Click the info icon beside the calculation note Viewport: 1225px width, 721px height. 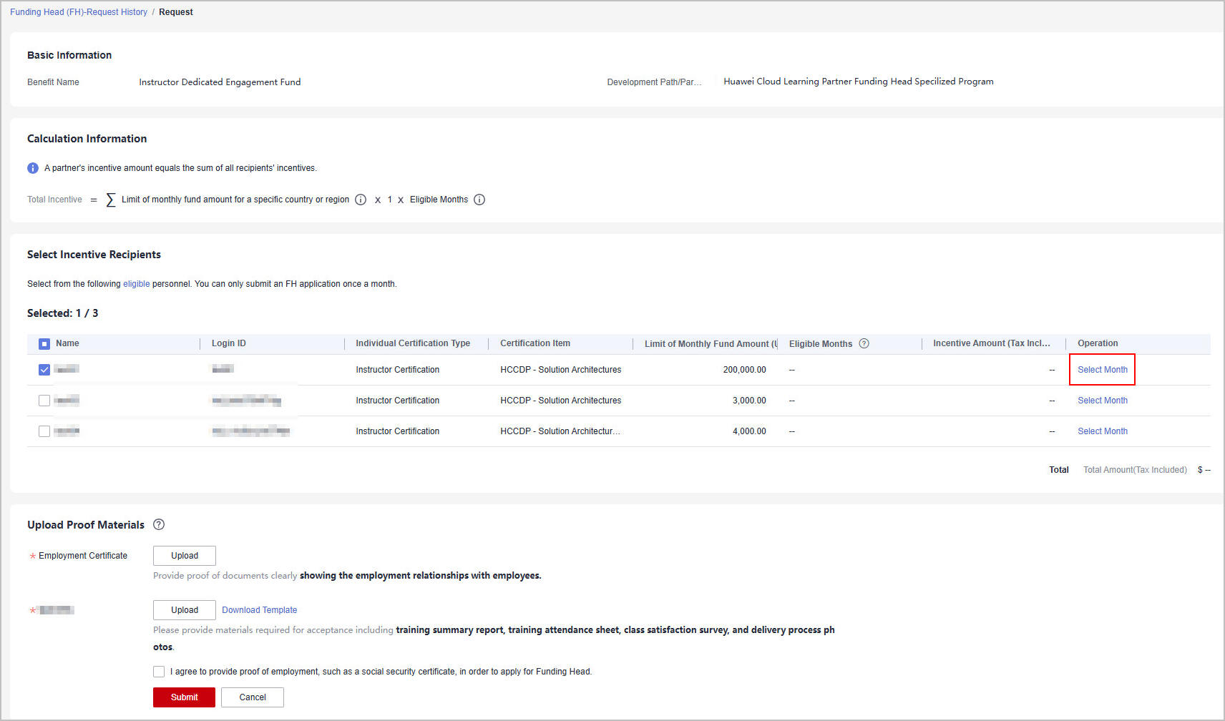coord(33,168)
